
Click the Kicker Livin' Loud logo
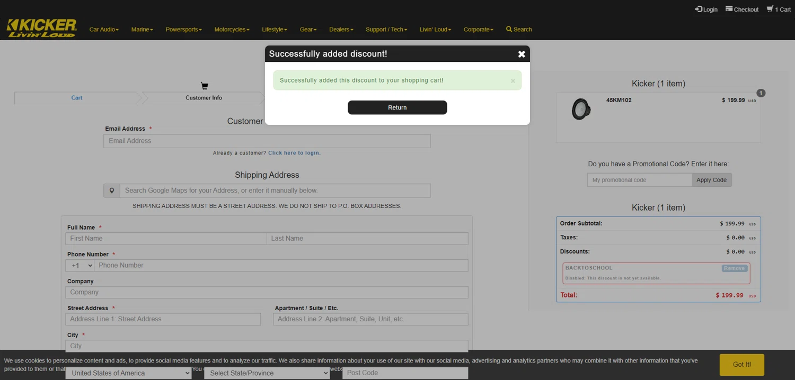pos(42,29)
